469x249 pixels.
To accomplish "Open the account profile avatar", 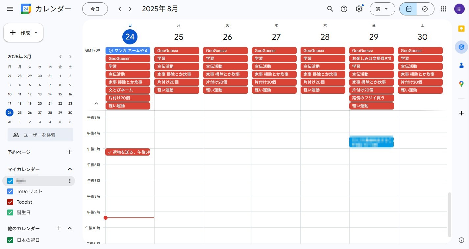I will coord(459,9).
